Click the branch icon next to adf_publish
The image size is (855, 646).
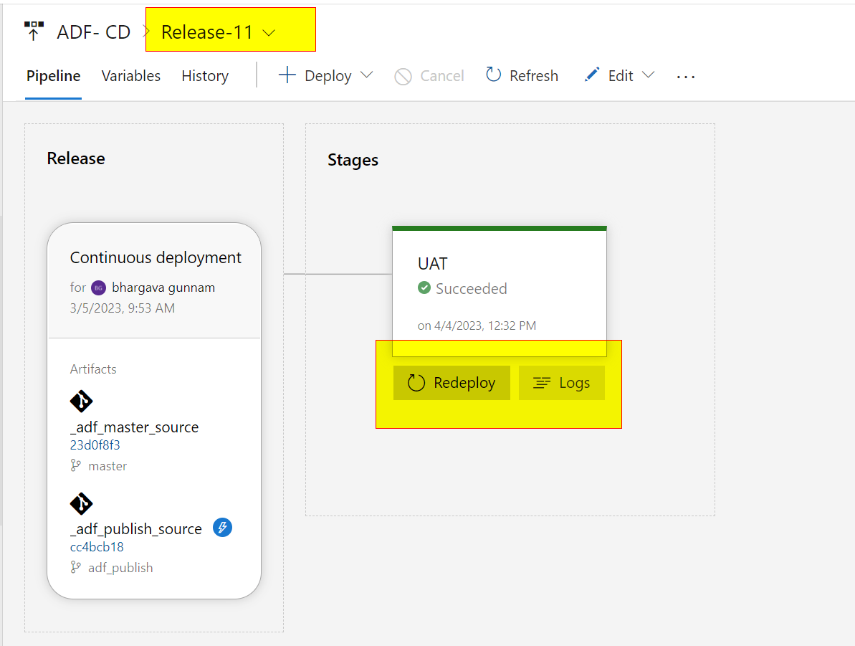pyautogui.click(x=75, y=567)
